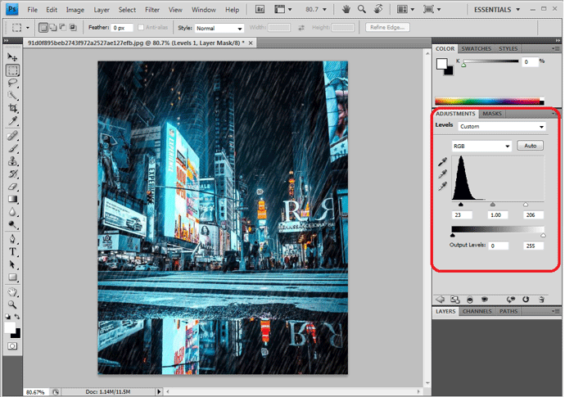The width and height of the screenshot is (565, 397).
Task: Open the Levels preset dropdown showing Custom
Action: [x=501, y=127]
